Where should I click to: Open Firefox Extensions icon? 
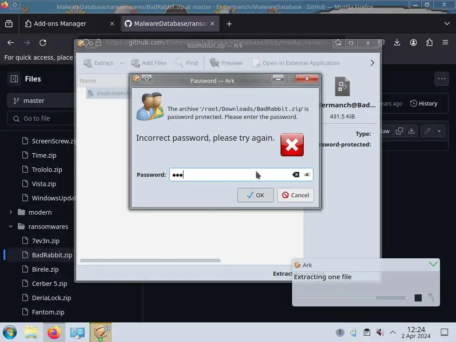coord(429,42)
